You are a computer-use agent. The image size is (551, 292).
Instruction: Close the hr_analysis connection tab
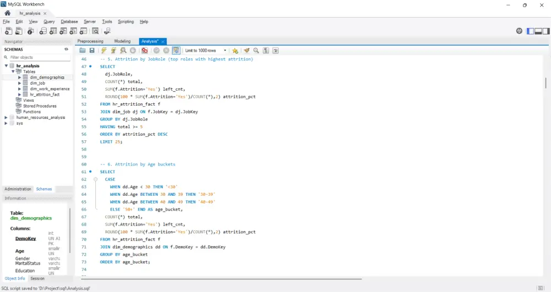pos(45,13)
